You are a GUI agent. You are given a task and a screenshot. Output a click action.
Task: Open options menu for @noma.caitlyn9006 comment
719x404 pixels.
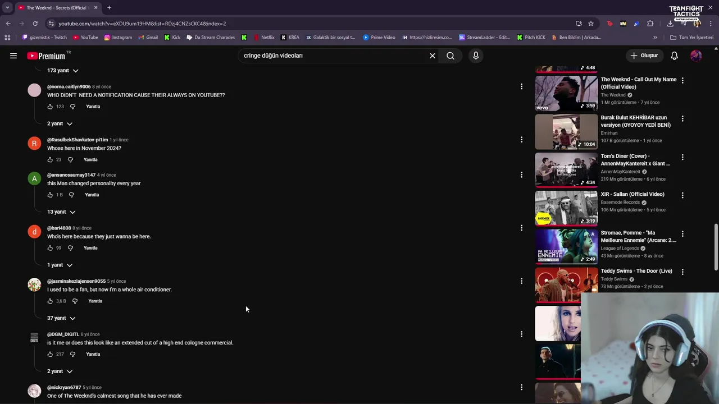point(521,86)
